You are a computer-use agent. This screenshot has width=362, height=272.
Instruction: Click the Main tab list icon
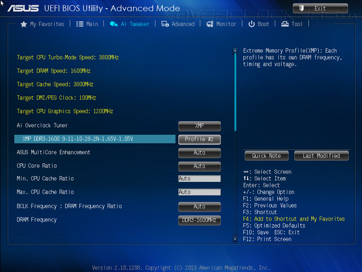click(80, 24)
